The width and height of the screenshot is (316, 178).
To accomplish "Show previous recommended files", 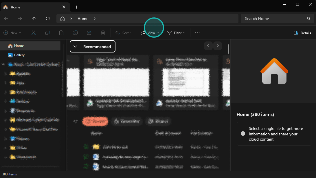I will tap(208, 46).
